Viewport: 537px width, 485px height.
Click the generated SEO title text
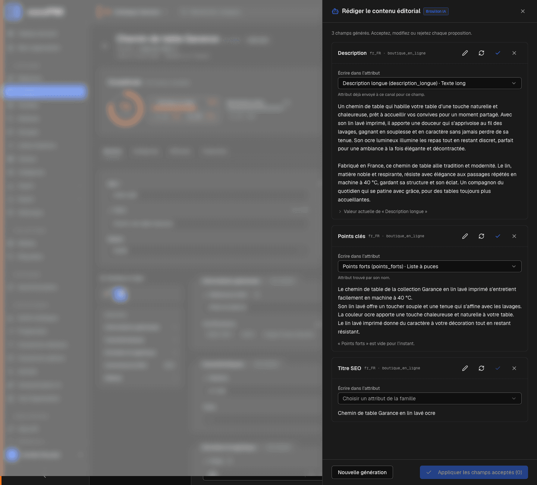click(386, 413)
